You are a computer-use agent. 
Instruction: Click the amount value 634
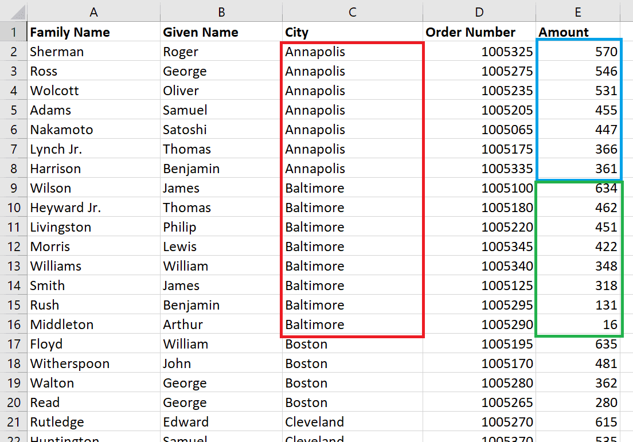click(577, 187)
